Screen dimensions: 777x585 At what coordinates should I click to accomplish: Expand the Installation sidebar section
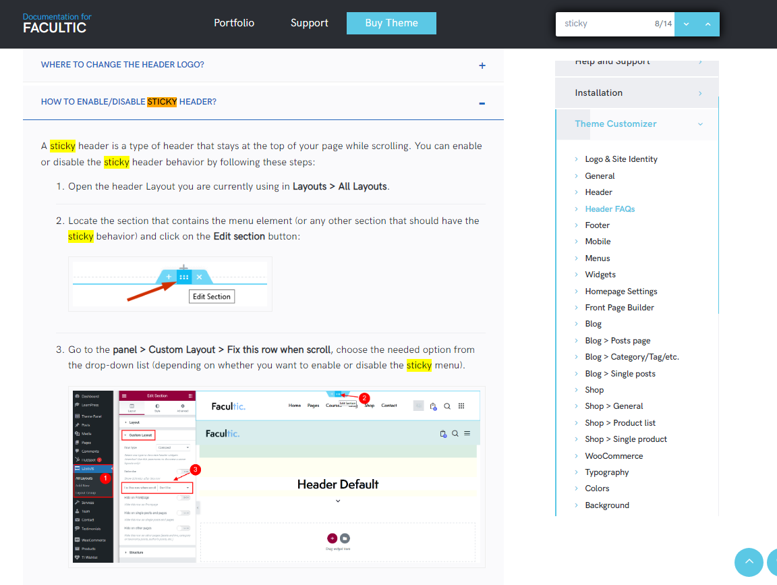637,92
